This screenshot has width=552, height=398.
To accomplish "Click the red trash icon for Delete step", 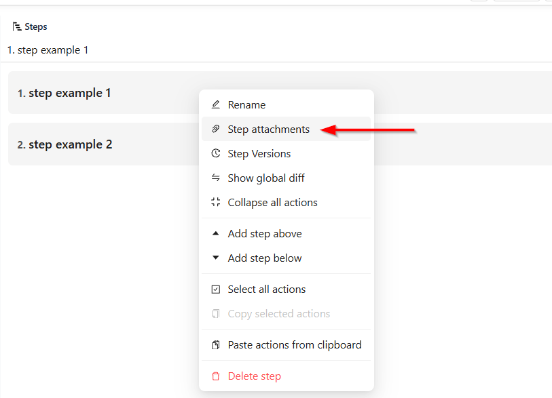I will pos(215,376).
